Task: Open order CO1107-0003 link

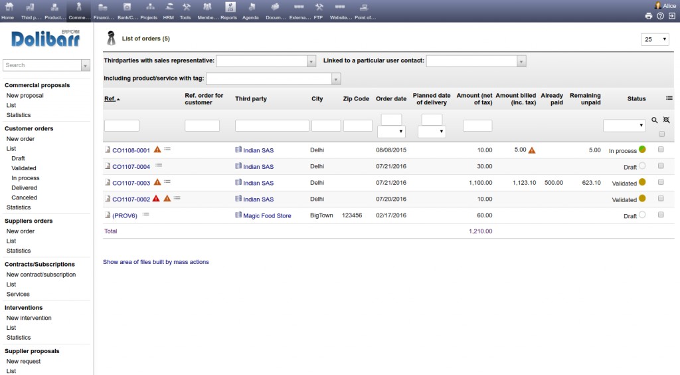Action: click(131, 183)
